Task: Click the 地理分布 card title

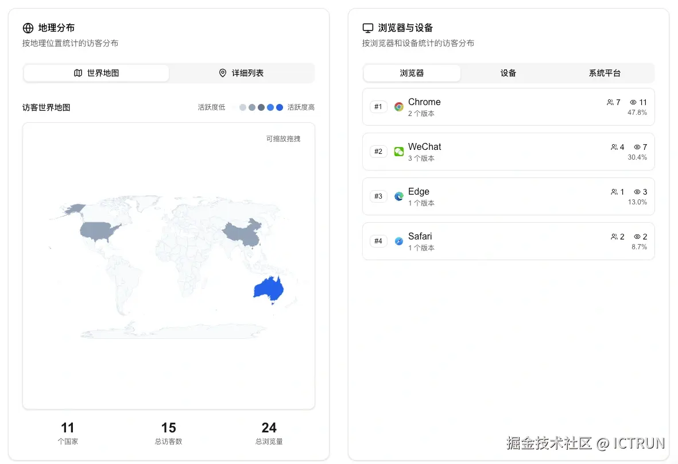Action: pos(57,28)
